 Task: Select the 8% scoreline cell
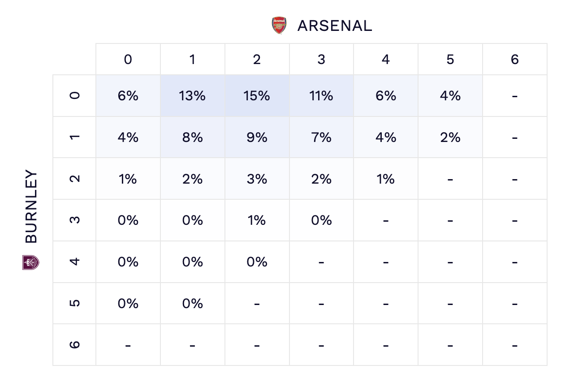coord(192,137)
